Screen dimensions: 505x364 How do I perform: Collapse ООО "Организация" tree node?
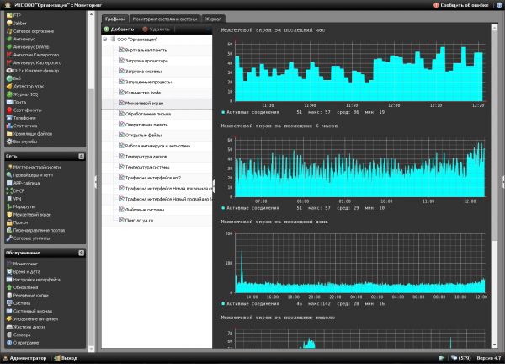coord(105,40)
